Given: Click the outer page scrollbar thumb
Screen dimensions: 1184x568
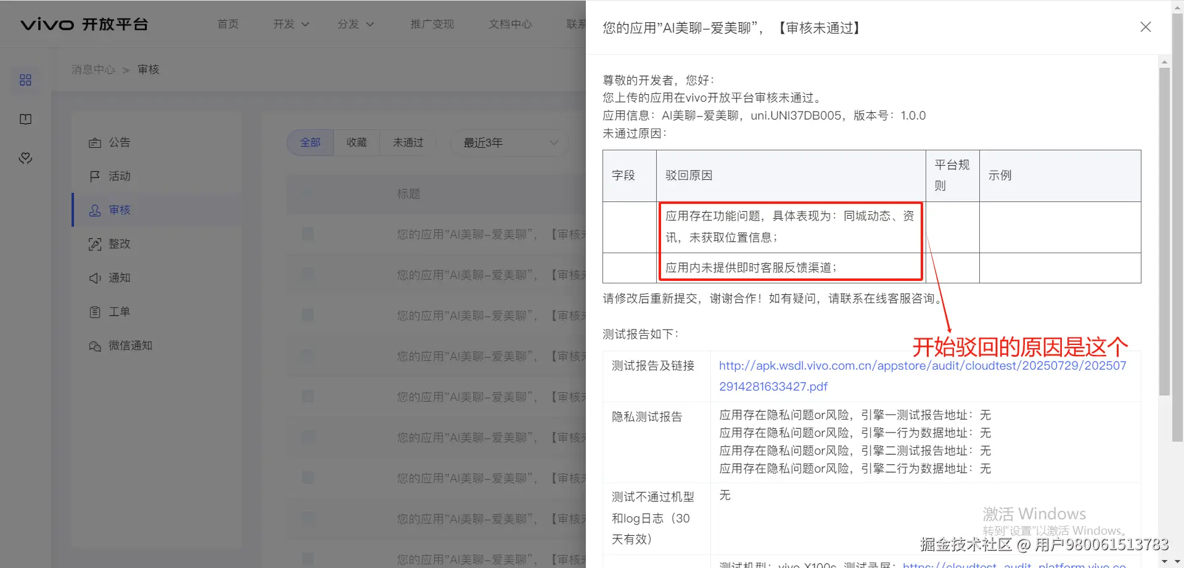Looking at the screenshot, I should tap(1178, 228).
